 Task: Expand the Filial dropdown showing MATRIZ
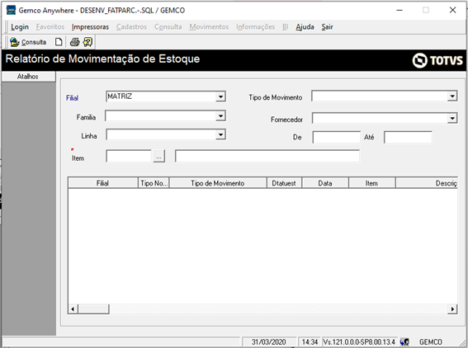click(220, 96)
